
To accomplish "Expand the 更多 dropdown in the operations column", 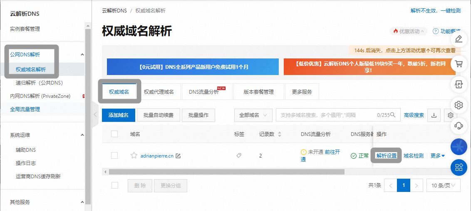I will [438, 156].
